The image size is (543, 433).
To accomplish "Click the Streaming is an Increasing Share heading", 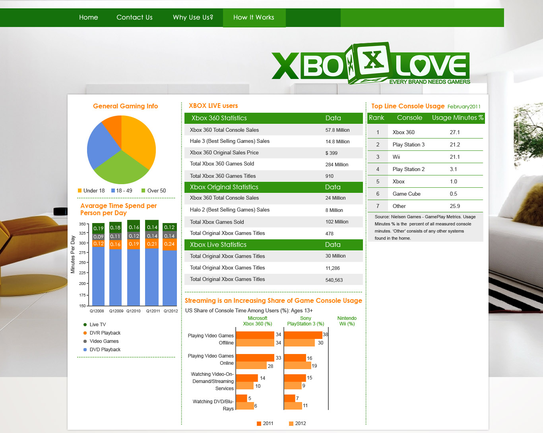I will 273,300.
